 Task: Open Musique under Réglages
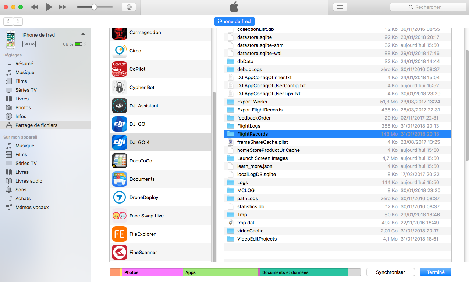pos(25,72)
